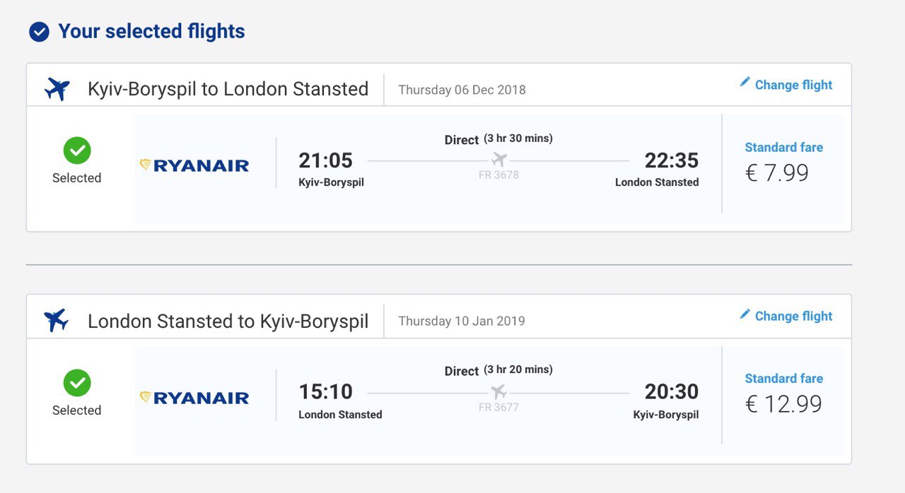The width and height of the screenshot is (905, 493).
Task: Click the checkmark icon beside Your selected flights
Action: click(x=39, y=32)
